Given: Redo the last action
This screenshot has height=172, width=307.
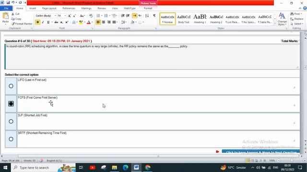Looking at the screenshot, I should [x=20, y=2].
